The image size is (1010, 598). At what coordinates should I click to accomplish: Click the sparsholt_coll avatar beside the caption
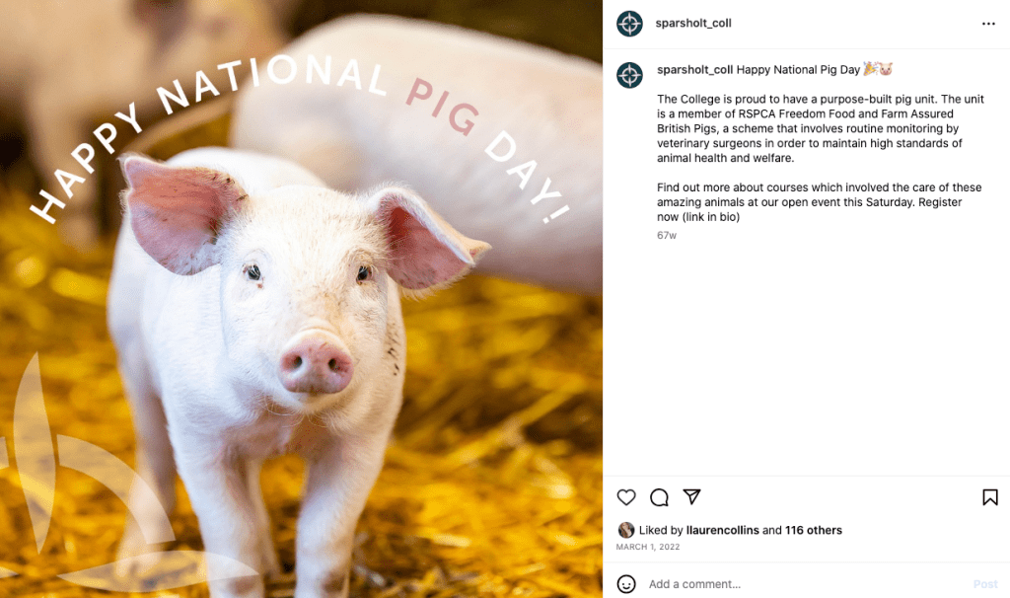click(x=629, y=75)
